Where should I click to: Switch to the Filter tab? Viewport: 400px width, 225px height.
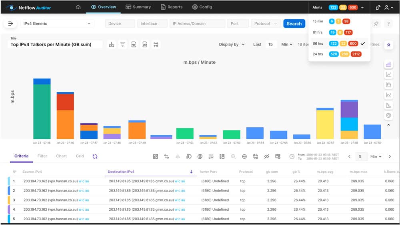[42, 156]
